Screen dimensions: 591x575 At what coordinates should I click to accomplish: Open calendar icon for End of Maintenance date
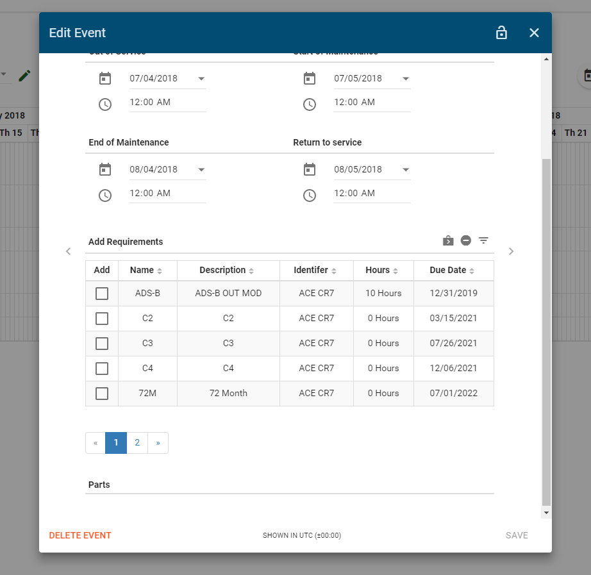point(105,169)
